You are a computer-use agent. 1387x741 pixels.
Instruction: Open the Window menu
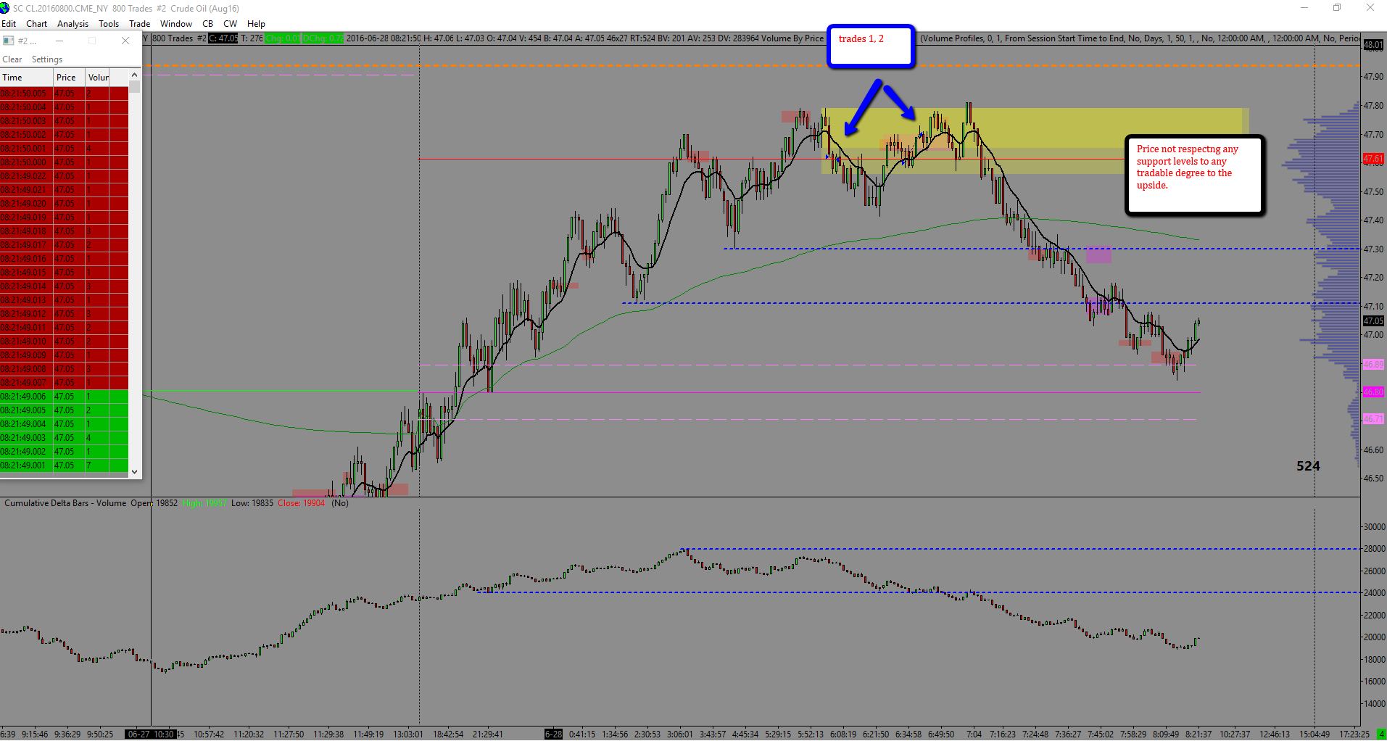coord(176,24)
